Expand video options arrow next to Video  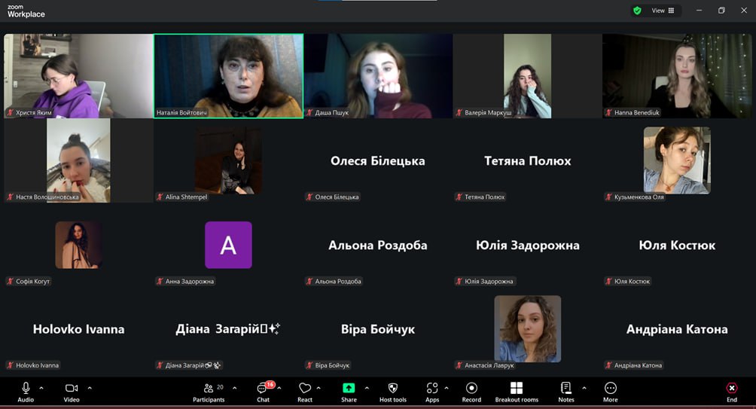(x=90, y=388)
